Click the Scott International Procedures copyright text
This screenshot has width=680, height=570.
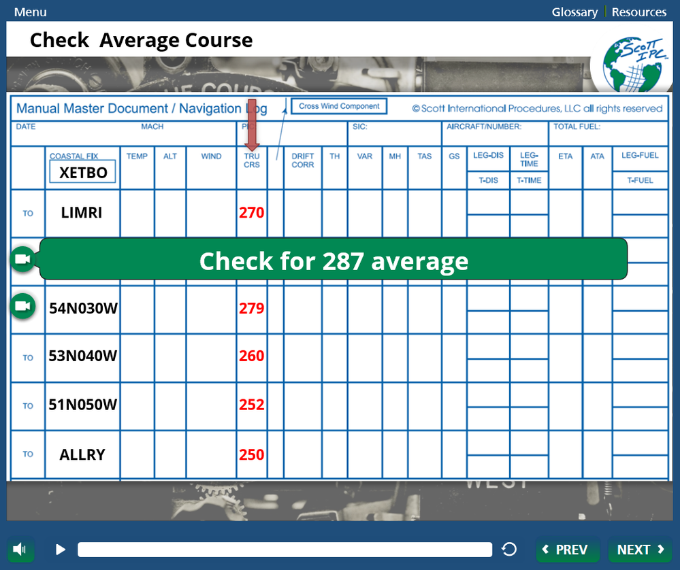click(537, 108)
